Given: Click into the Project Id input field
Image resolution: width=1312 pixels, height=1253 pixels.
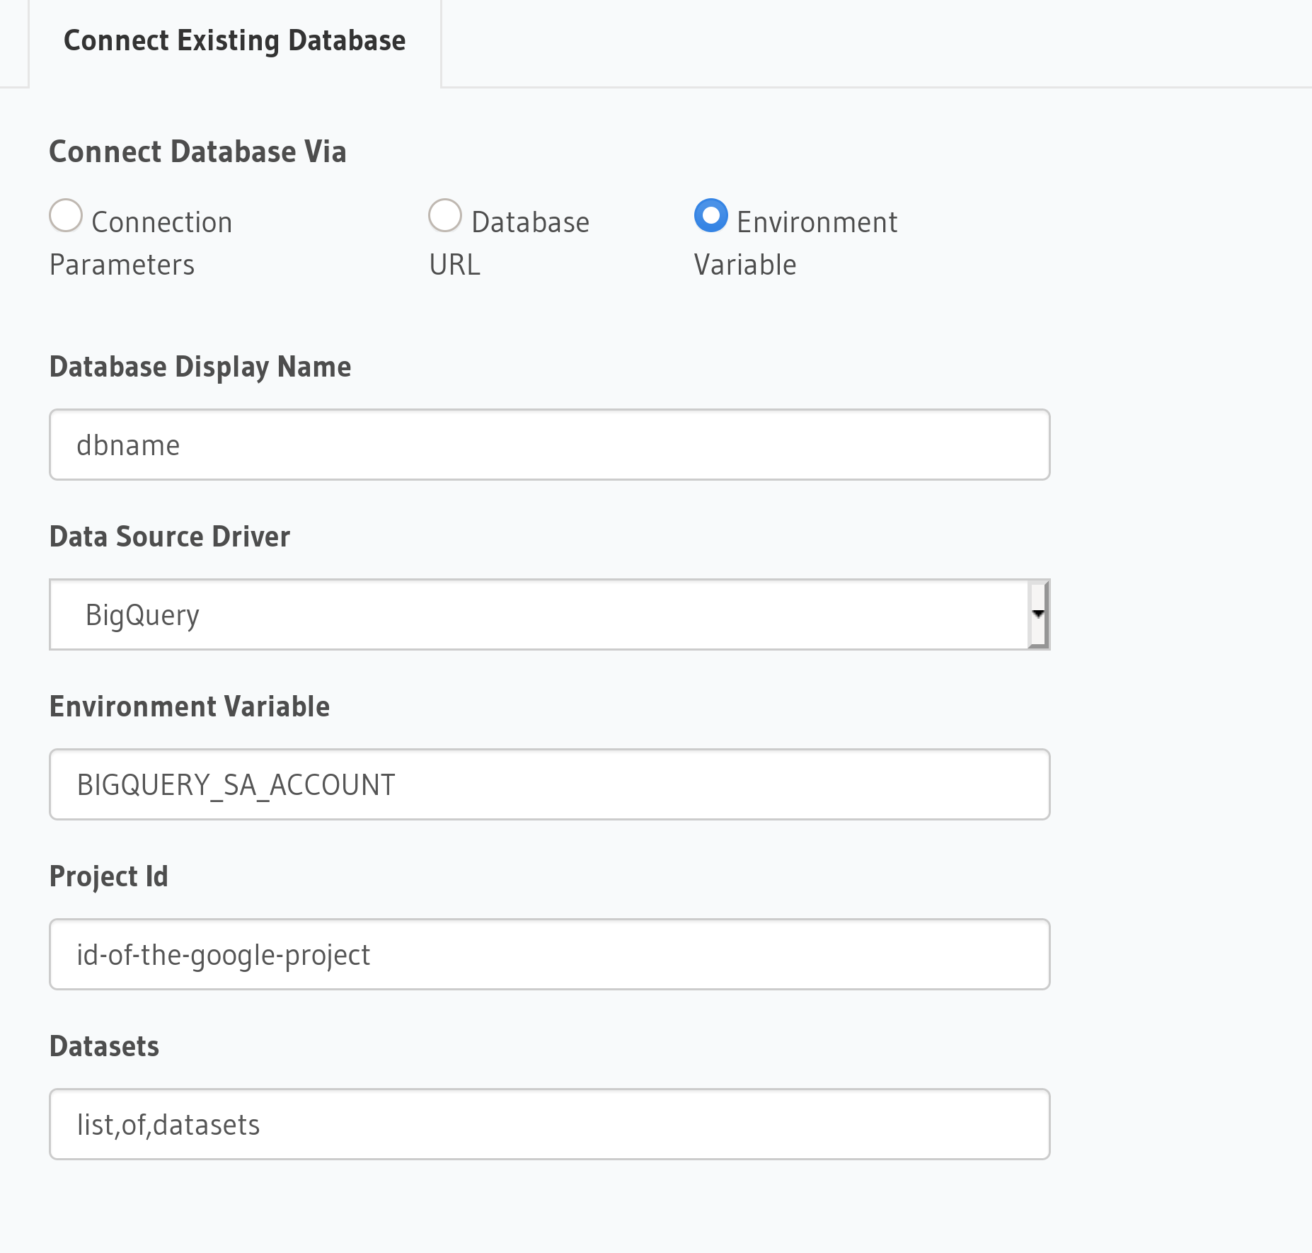Looking at the screenshot, I should [x=549, y=954].
